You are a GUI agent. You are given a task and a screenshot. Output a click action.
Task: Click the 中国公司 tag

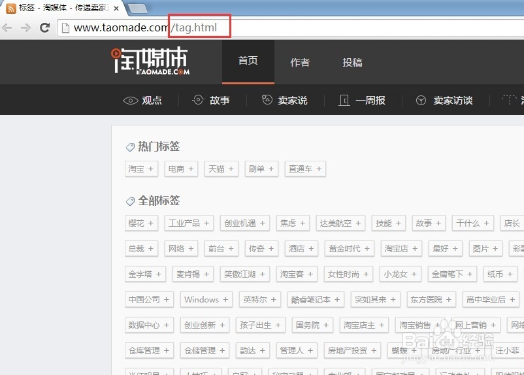[x=149, y=299]
